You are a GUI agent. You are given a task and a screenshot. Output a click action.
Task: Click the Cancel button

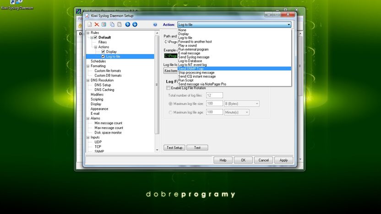pyautogui.click(x=263, y=160)
